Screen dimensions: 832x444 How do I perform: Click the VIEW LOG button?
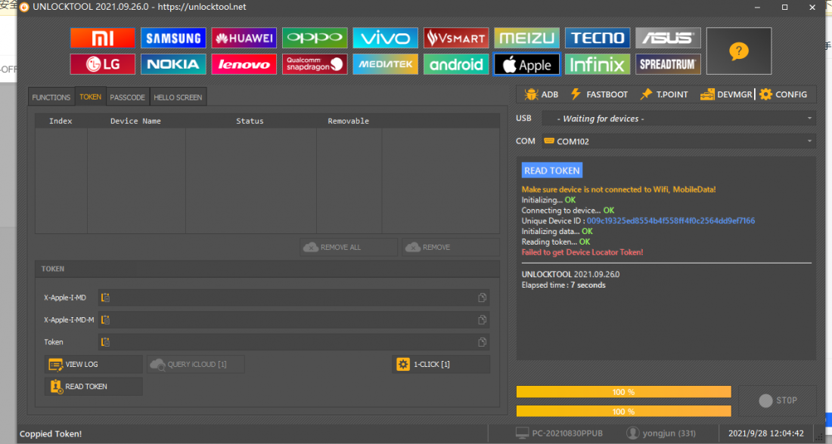pos(93,364)
